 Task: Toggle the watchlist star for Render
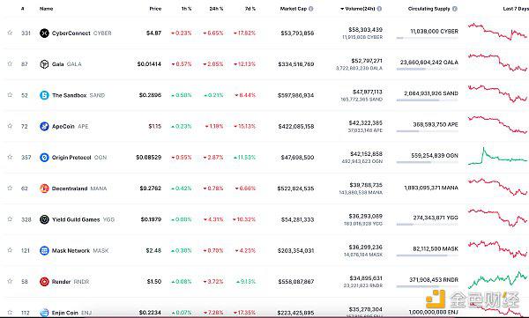(x=10, y=281)
